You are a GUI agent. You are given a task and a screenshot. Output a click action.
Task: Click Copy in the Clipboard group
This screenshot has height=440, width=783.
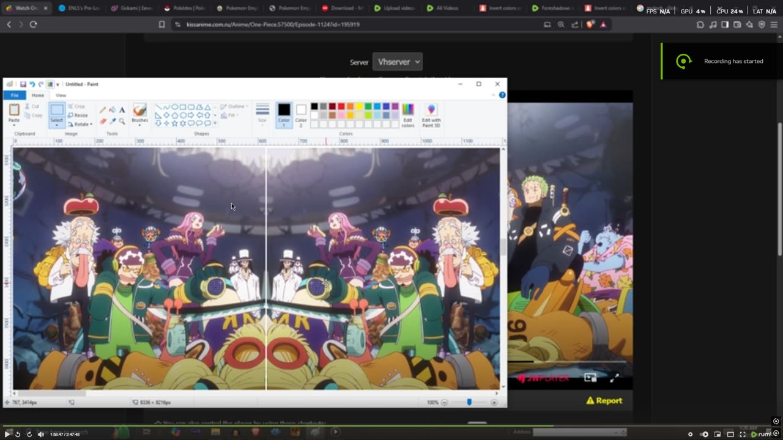(x=32, y=115)
